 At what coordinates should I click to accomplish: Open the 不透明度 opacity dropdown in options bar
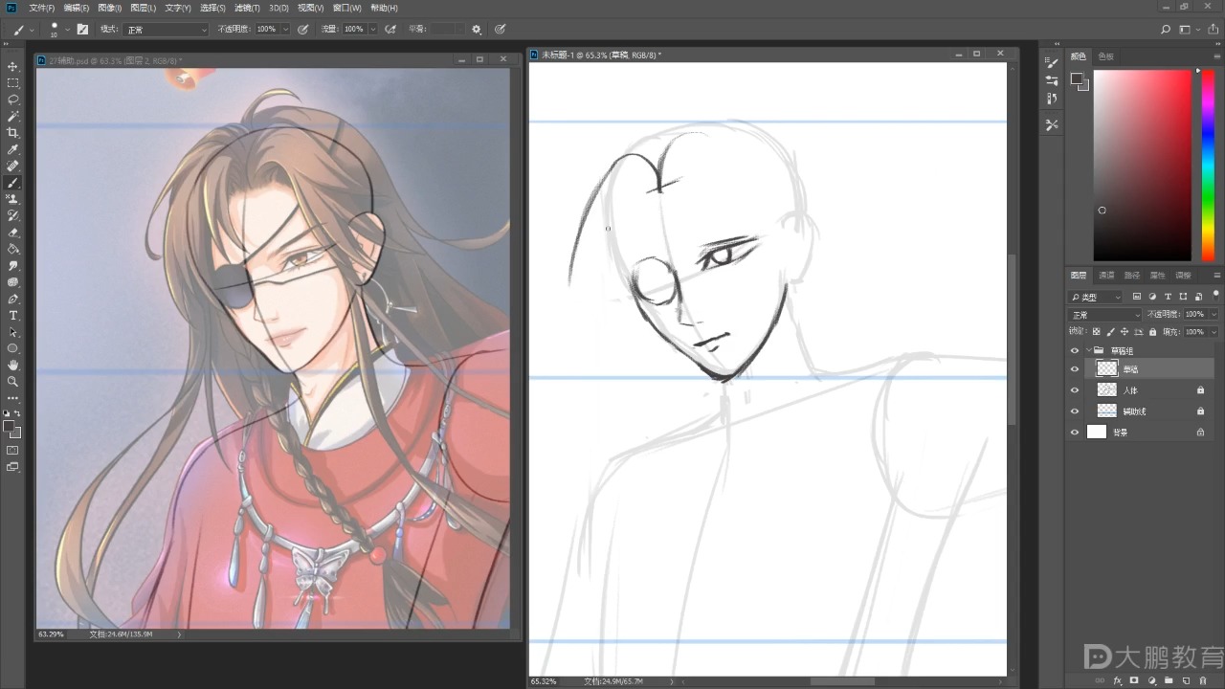284,30
